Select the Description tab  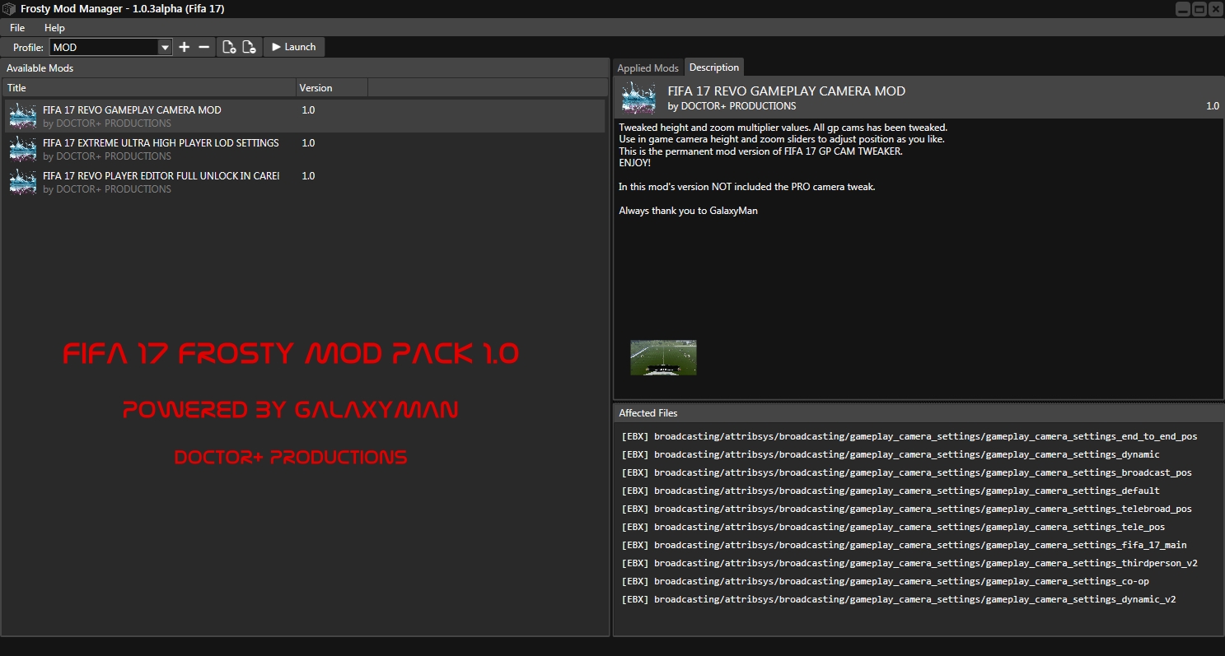coord(714,67)
